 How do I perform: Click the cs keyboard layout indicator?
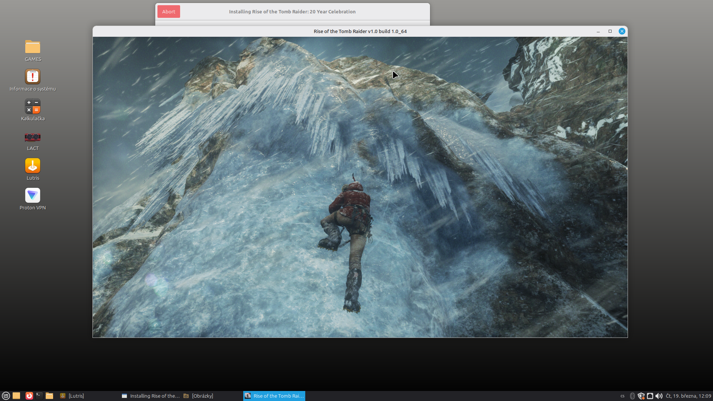[x=623, y=396]
